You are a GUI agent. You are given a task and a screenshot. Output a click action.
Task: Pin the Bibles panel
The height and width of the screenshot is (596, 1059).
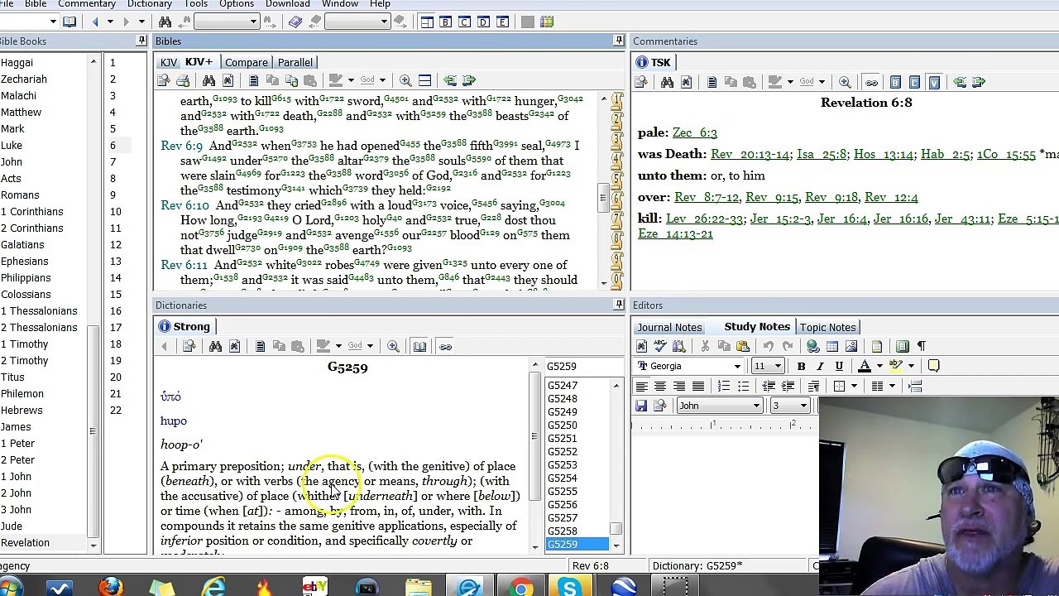coord(619,41)
